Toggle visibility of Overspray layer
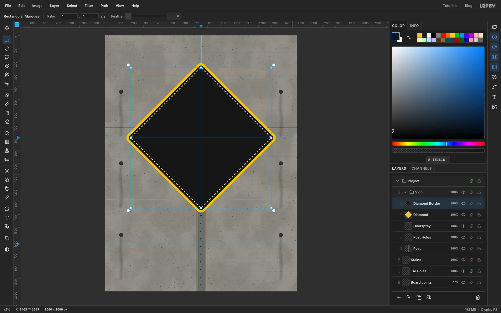The height and width of the screenshot is (313, 501). [463, 226]
